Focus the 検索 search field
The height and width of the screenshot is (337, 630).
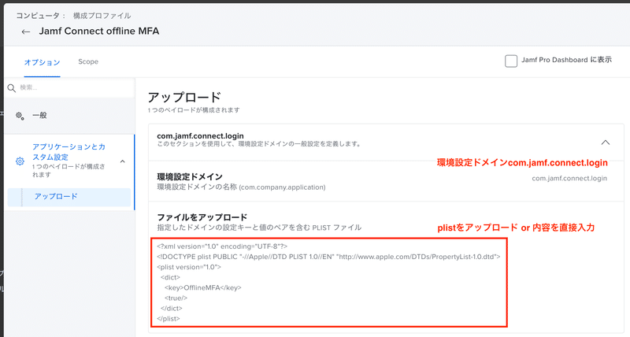click(x=71, y=87)
